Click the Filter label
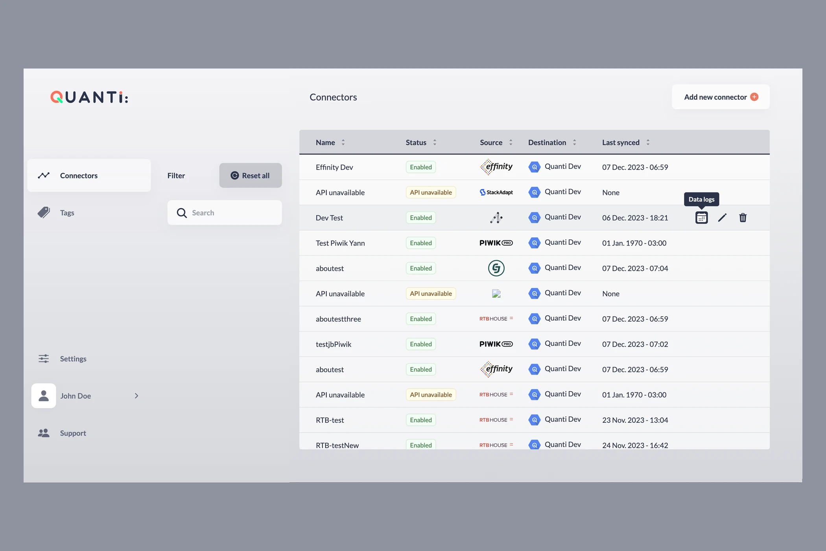This screenshot has height=551, width=826. [176, 176]
